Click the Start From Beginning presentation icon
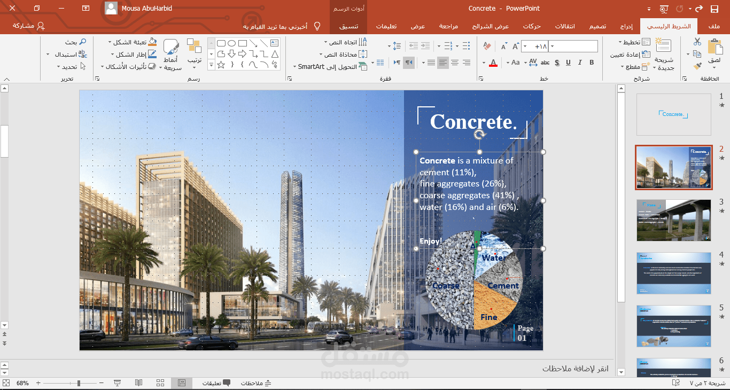This screenshot has height=390, width=730. pos(664,9)
